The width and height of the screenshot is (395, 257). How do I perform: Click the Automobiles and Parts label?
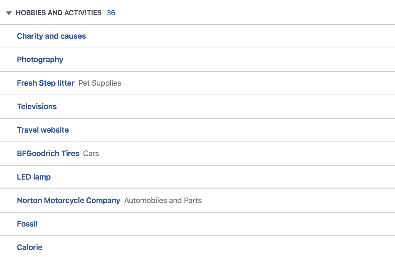(163, 201)
